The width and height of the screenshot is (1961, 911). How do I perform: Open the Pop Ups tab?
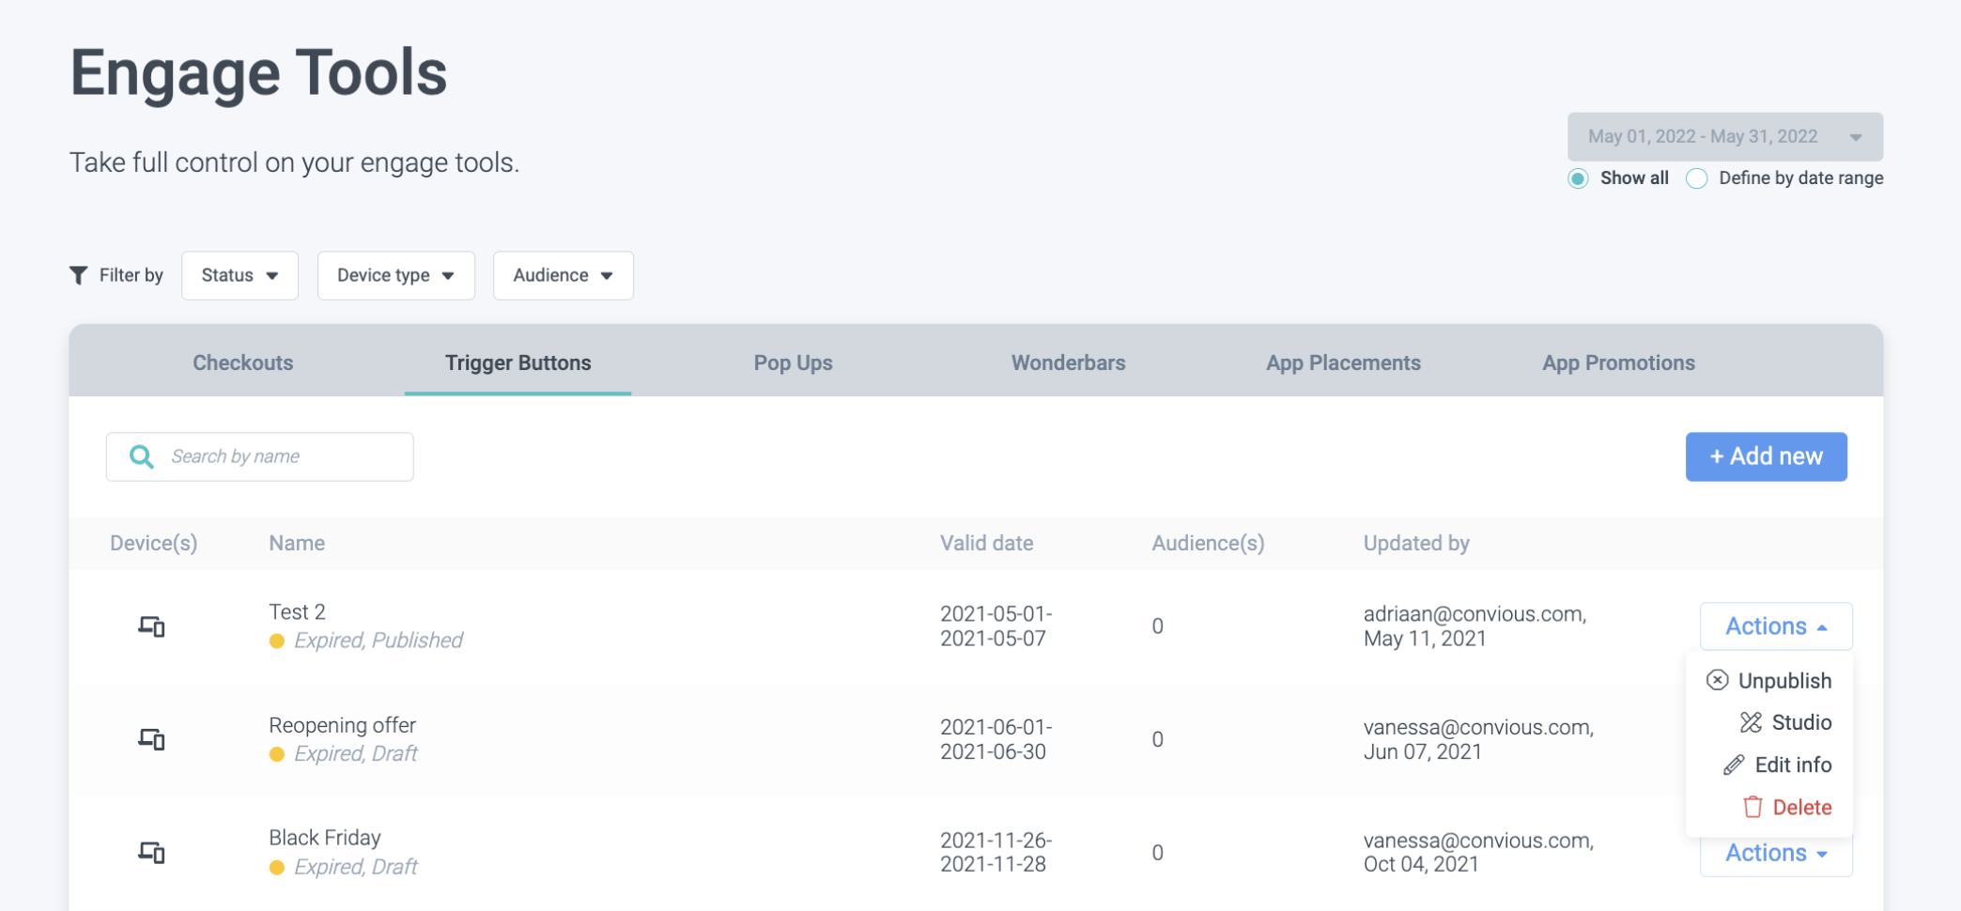pos(794,363)
